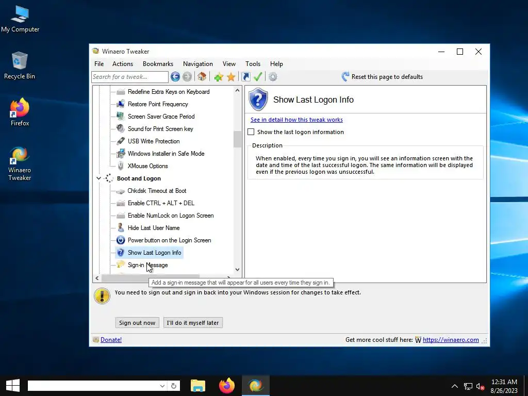Select Windows Installer in Safe Mode
Screen dimensions: 528x396
tap(166, 154)
